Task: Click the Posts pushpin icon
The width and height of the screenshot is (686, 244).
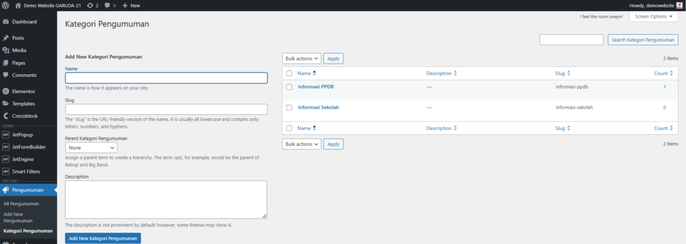Action: tap(5, 38)
